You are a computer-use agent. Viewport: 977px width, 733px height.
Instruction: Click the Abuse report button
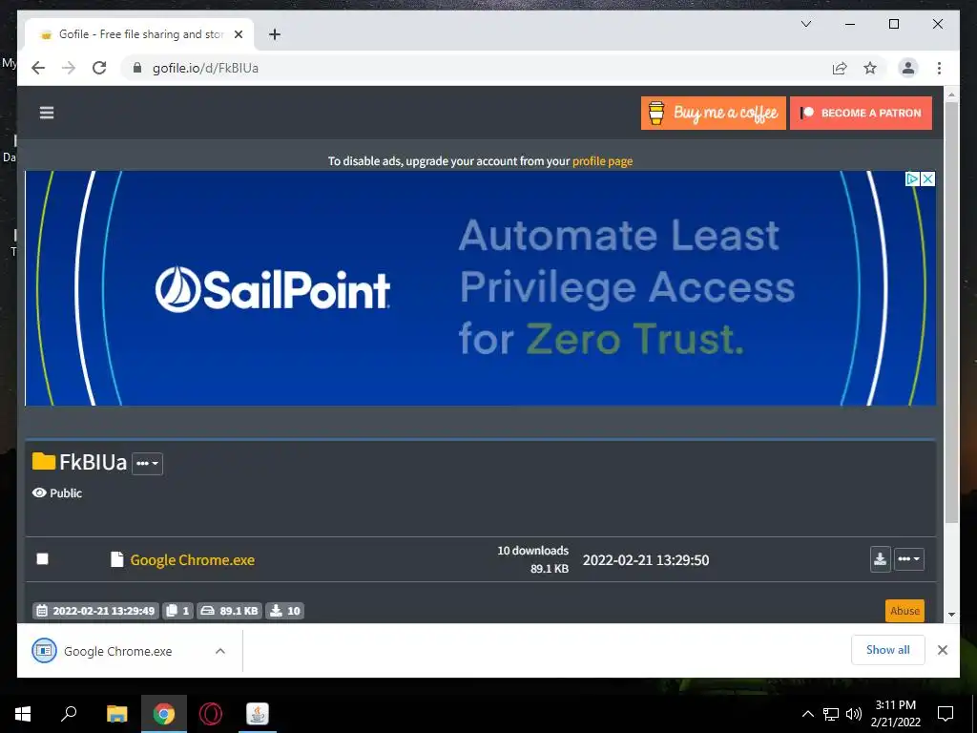pyautogui.click(x=904, y=611)
